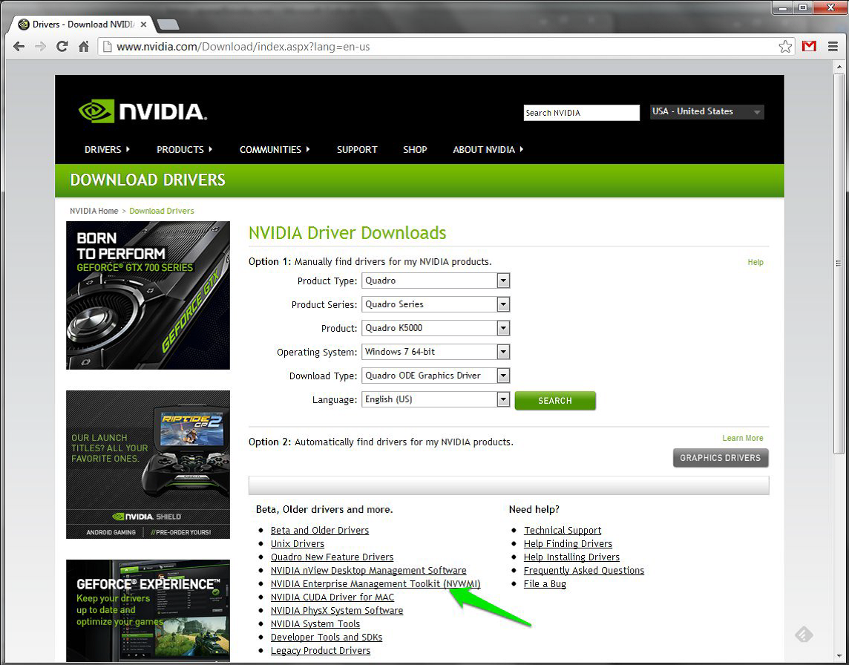
Task: Open the Operating System dropdown
Action: pos(436,352)
